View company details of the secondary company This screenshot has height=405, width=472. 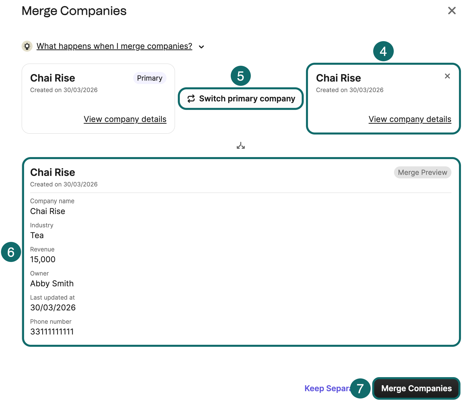pyautogui.click(x=410, y=119)
